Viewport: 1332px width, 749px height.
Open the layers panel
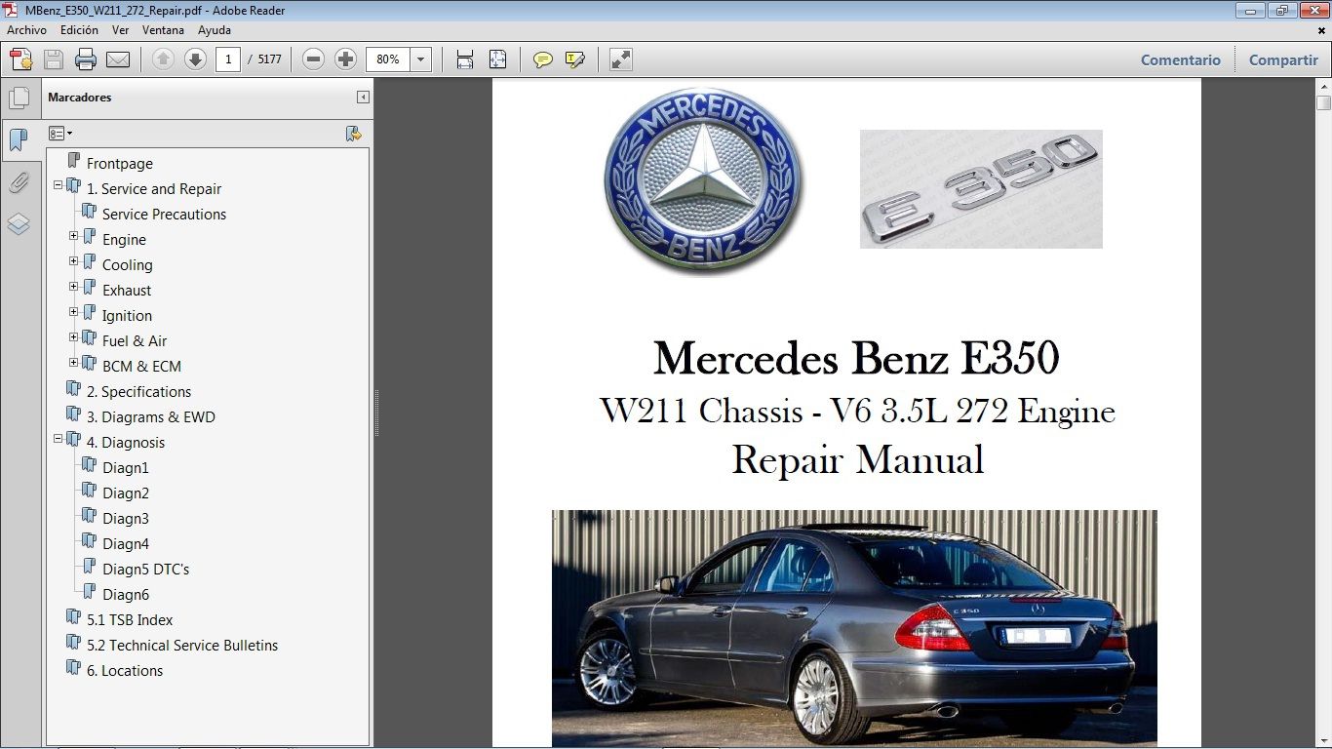20,223
